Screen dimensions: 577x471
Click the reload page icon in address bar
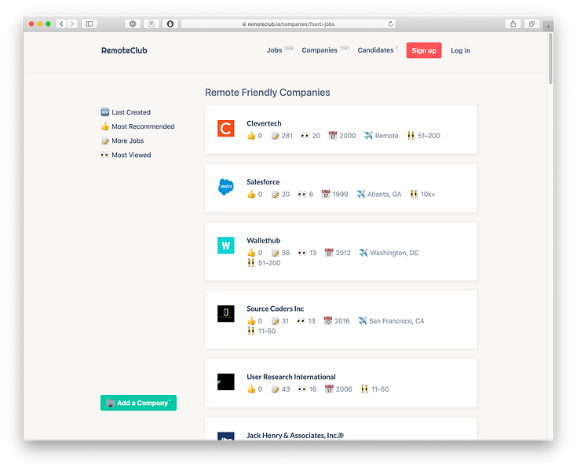pyautogui.click(x=390, y=24)
